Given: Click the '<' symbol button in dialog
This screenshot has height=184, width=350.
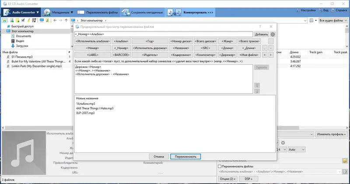Looking at the screenshot, I should point(265,55).
